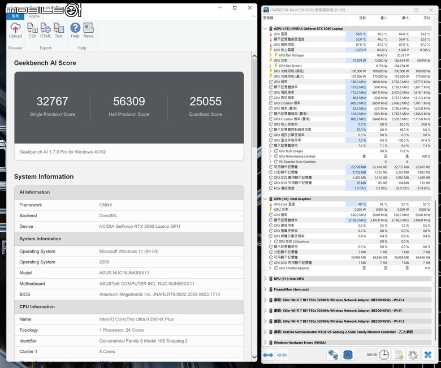Click Device 'NVIDIA GeForce RTX 5090 Laptop GPU'
Image resolution: width=441 pixels, height=368 pixels.
(140, 226)
